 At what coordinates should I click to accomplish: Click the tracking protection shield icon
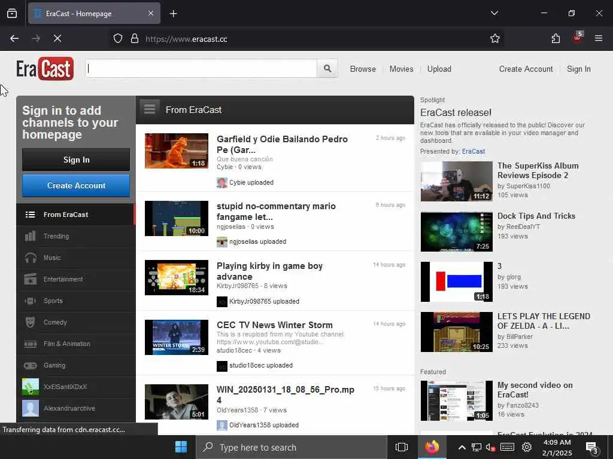[x=118, y=39]
